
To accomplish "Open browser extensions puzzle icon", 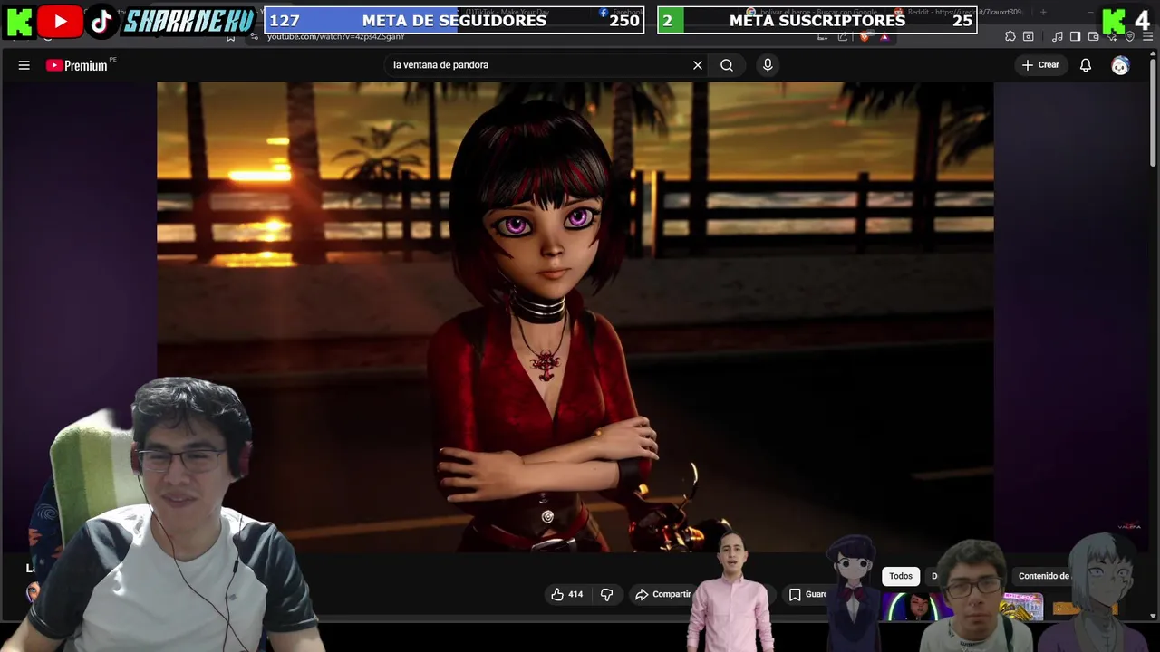I will [x=1010, y=36].
